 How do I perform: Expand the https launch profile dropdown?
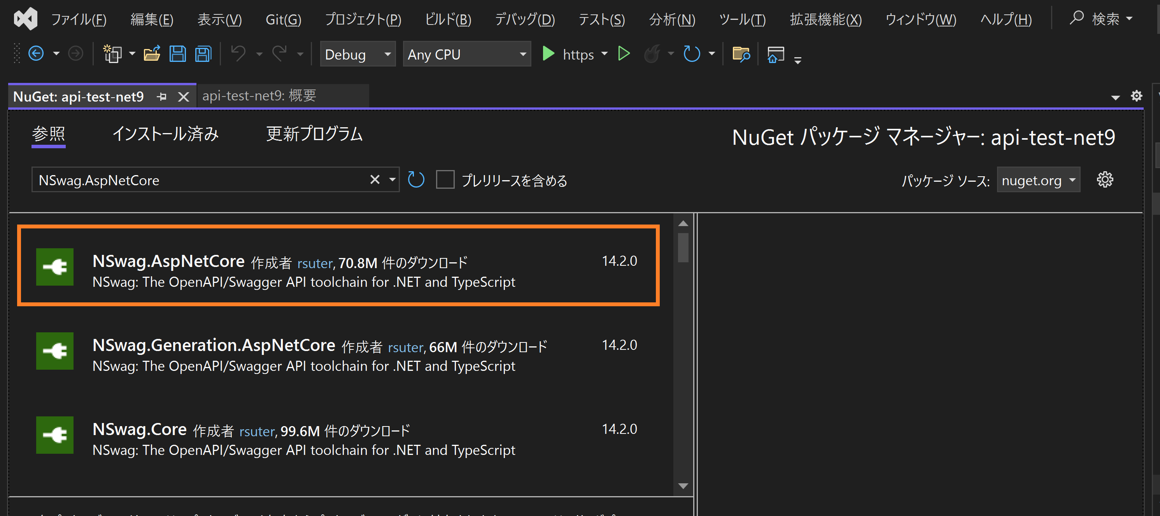605,54
